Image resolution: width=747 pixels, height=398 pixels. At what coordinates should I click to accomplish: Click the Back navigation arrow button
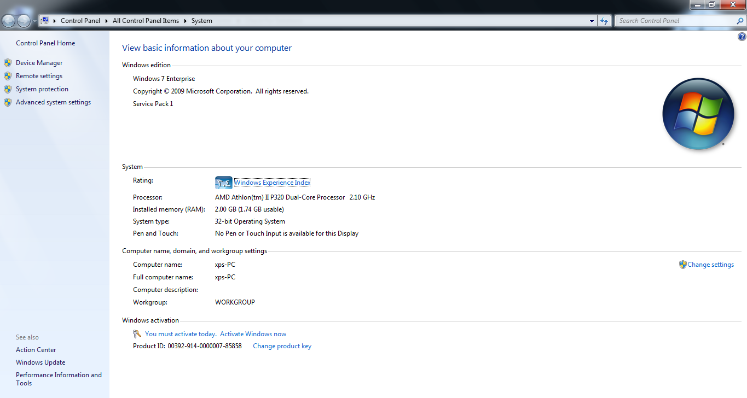[9, 21]
